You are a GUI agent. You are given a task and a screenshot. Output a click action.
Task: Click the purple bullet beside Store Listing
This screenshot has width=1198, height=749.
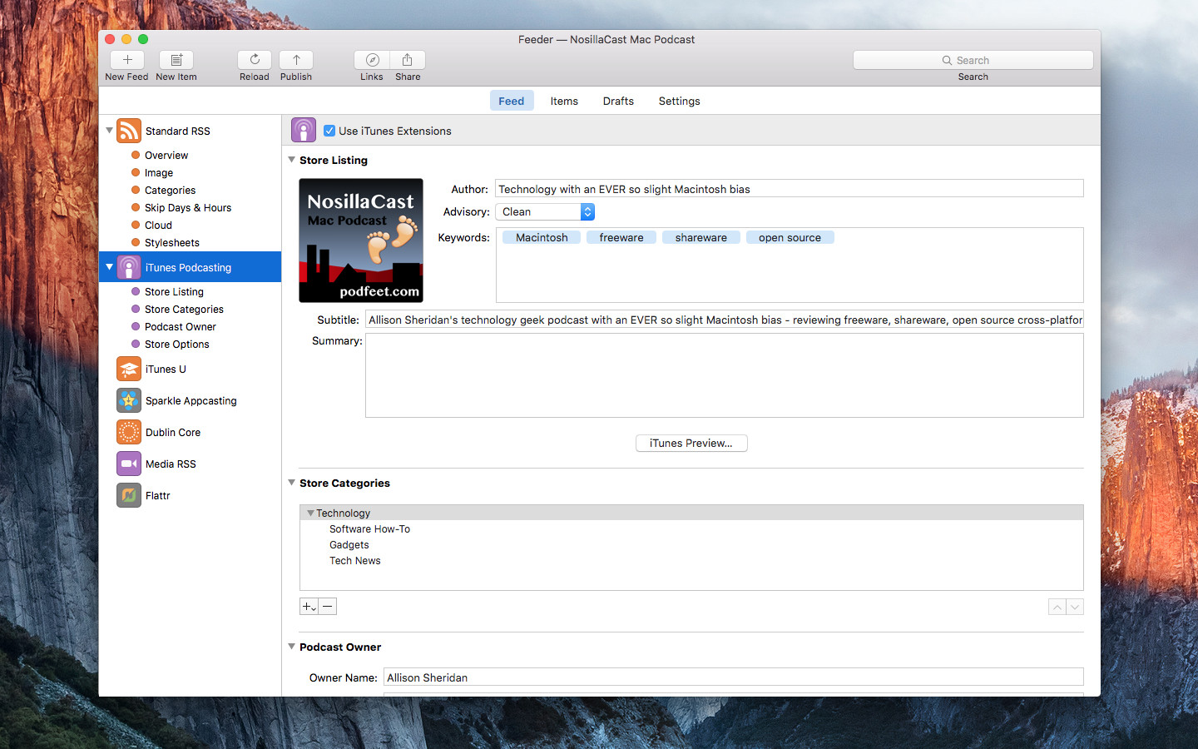[136, 291]
